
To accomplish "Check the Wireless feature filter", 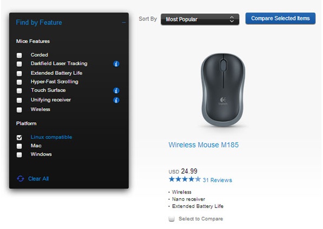I will (19, 109).
